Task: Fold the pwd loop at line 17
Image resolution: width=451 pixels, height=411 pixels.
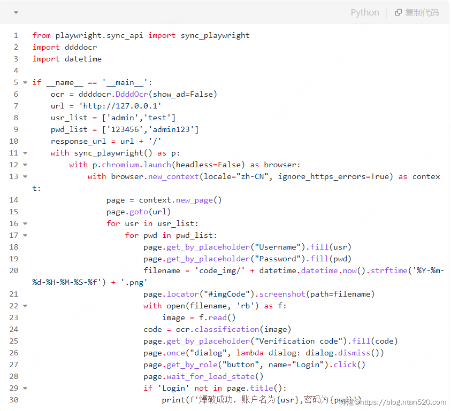Action: [25, 235]
